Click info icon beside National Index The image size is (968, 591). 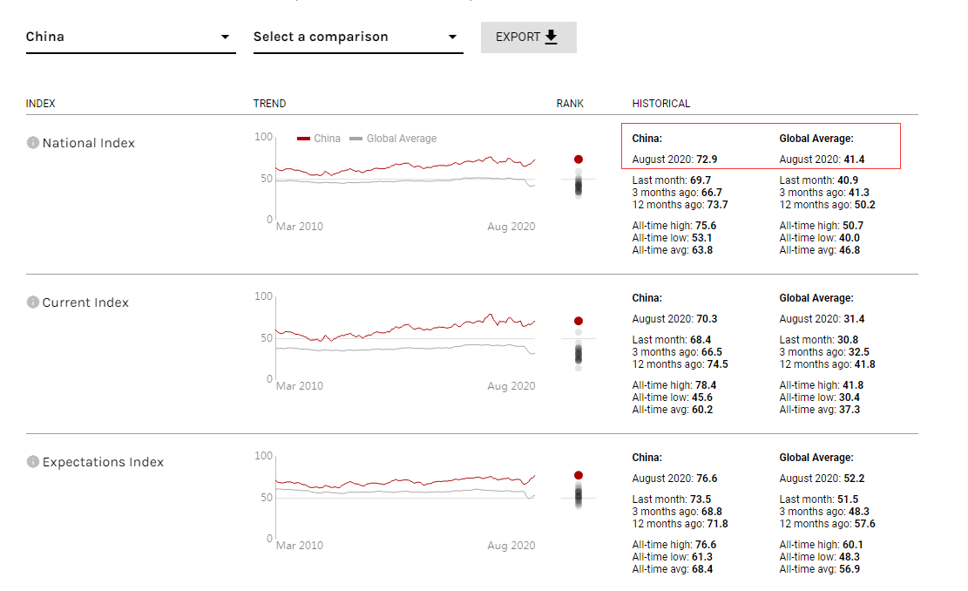click(x=33, y=143)
